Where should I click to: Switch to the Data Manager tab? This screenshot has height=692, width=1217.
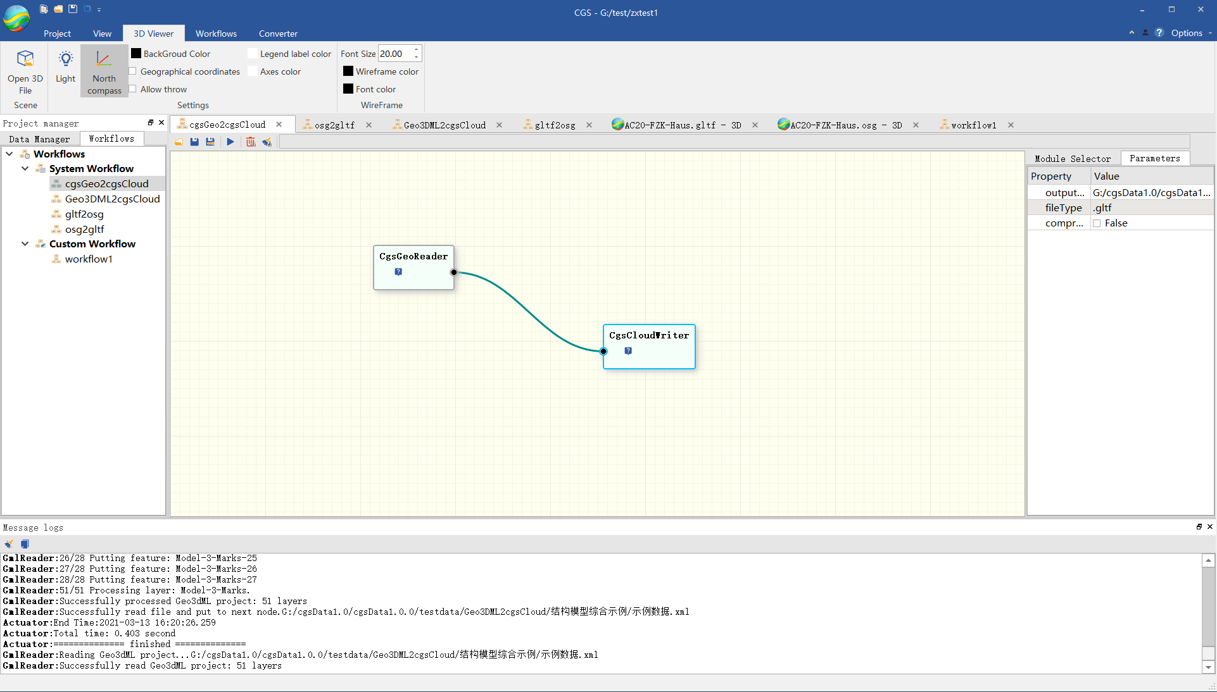click(x=39, y=139)
